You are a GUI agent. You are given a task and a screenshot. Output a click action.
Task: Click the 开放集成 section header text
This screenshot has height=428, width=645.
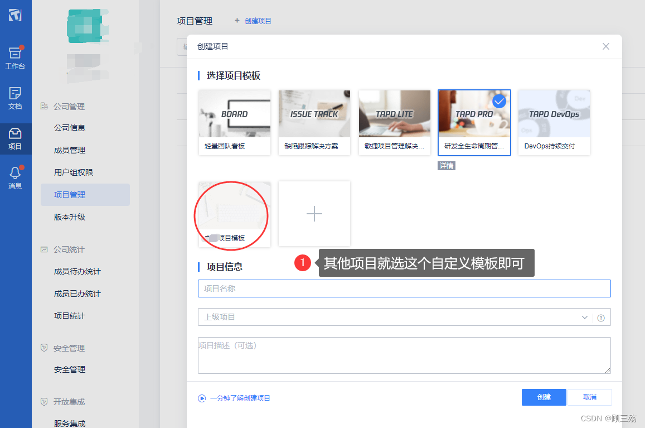pos(69,402)
